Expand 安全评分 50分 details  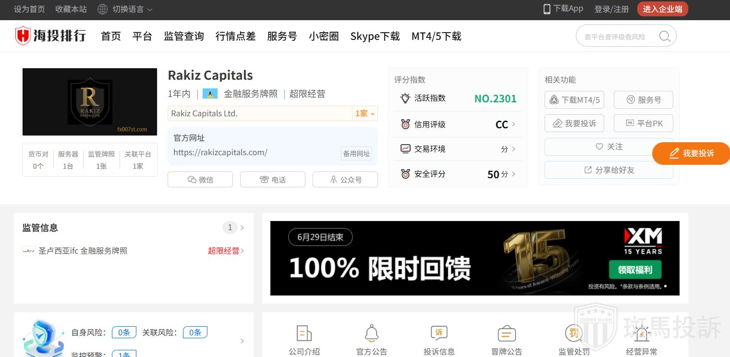pyautogui.click(x=513, y=174)
